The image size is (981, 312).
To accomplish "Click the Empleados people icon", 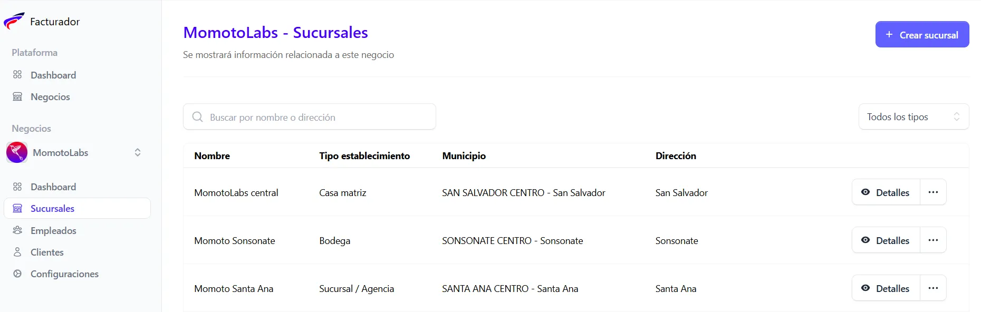I will point(17,230).
